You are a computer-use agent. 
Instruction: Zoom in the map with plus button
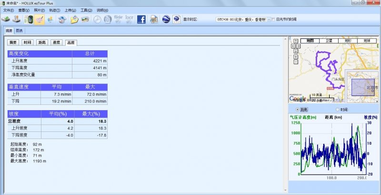pos(296,56)
